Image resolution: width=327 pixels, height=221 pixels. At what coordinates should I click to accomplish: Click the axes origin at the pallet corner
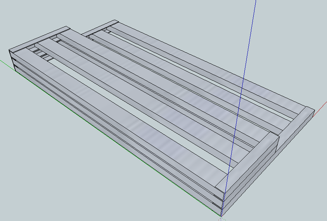(221, 217)
